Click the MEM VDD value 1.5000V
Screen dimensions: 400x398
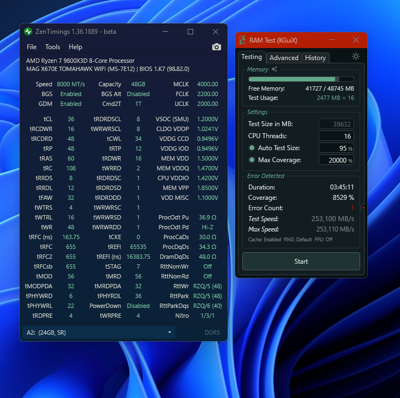coord(207,158)
